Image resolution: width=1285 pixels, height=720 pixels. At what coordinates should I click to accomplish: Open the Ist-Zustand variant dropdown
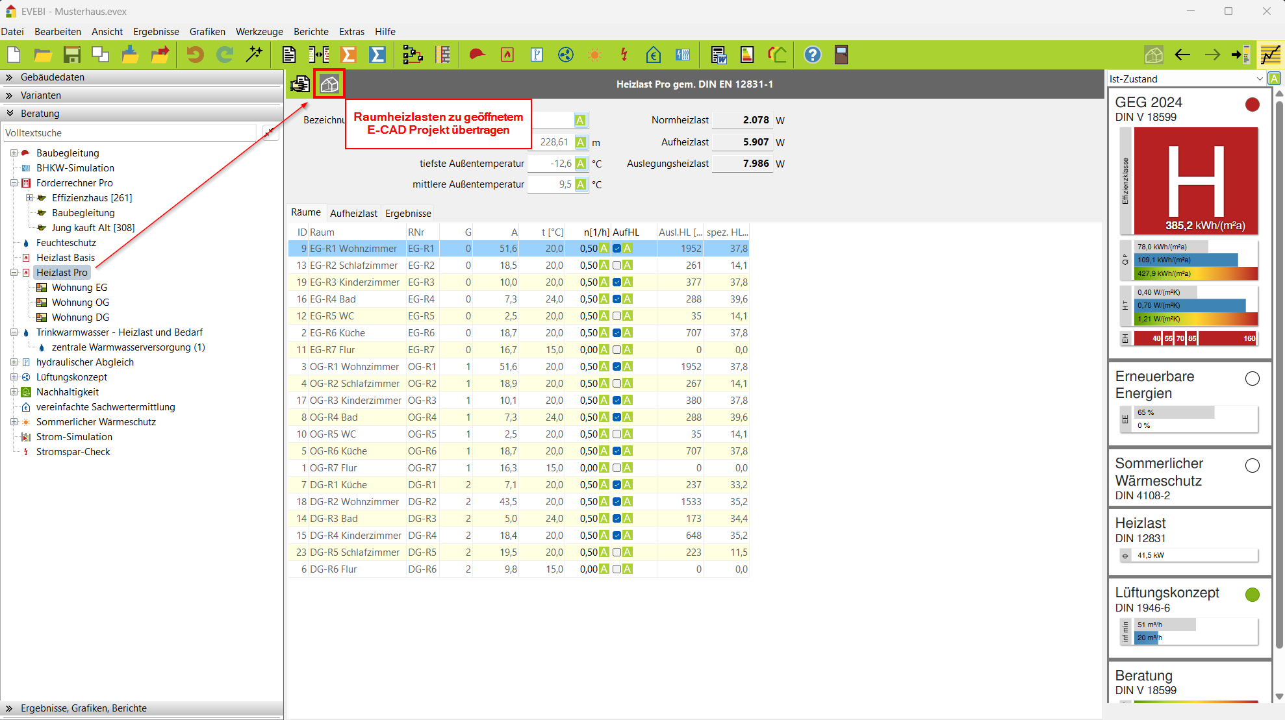(x=1260, y=79)
